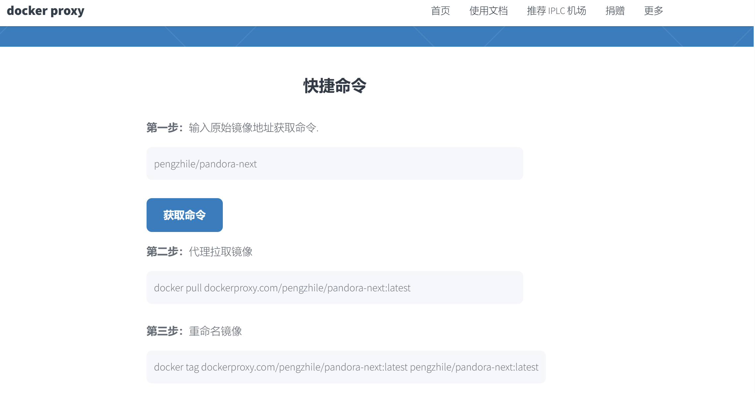
Task: Select the docker pull command box
Action: click(x=334, y=287)
